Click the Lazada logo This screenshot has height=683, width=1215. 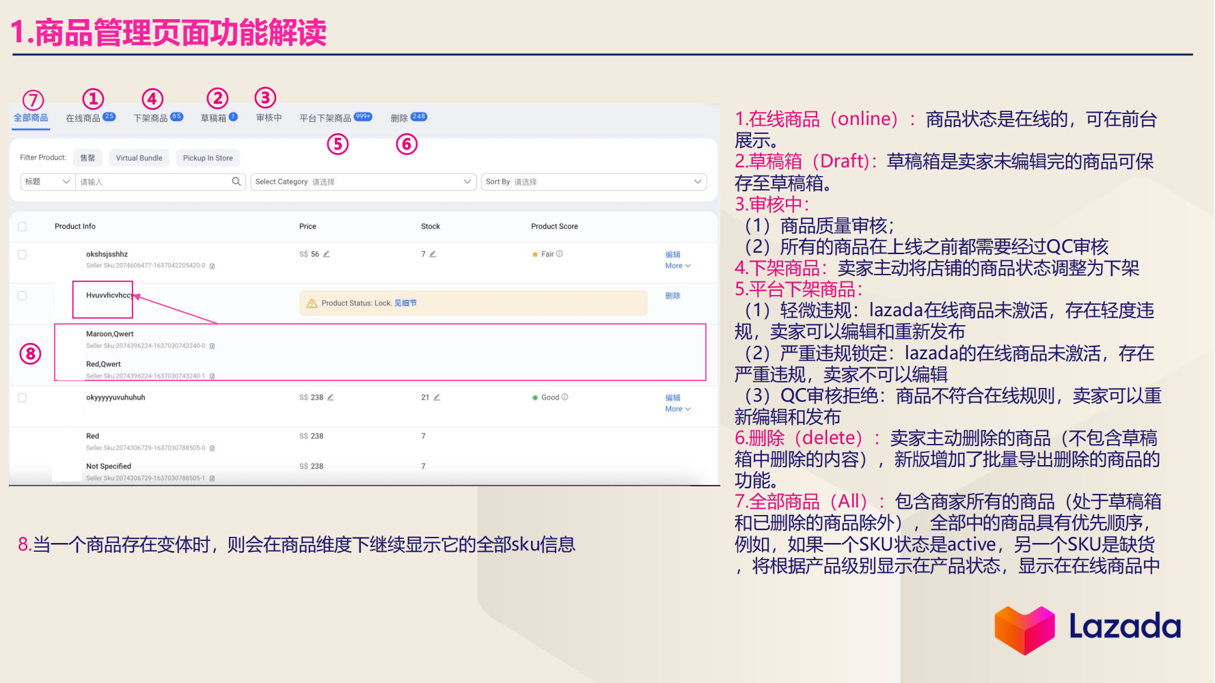1088,628
